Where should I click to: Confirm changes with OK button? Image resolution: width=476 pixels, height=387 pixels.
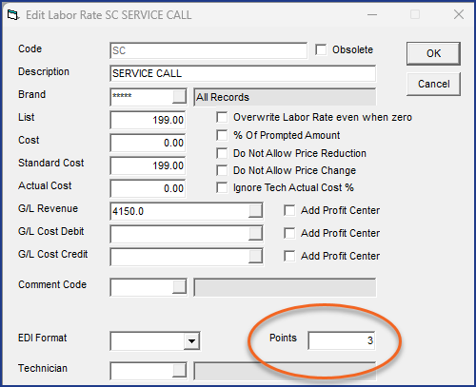433,53
